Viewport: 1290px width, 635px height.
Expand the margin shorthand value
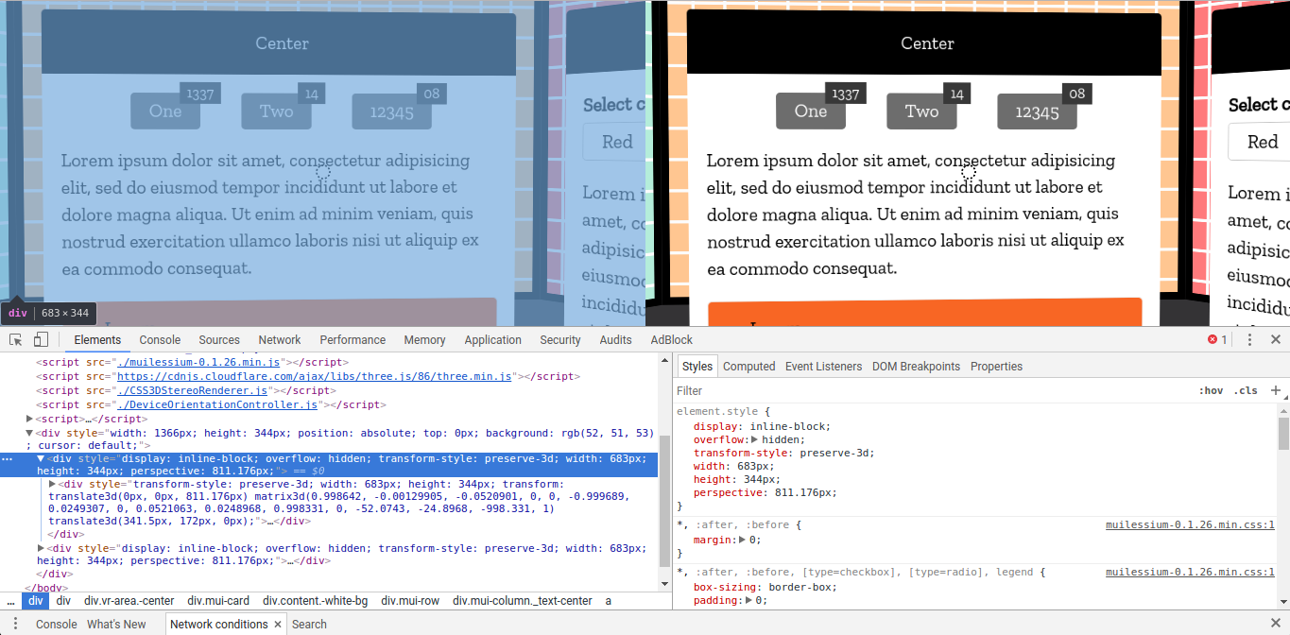pos(743,540)
